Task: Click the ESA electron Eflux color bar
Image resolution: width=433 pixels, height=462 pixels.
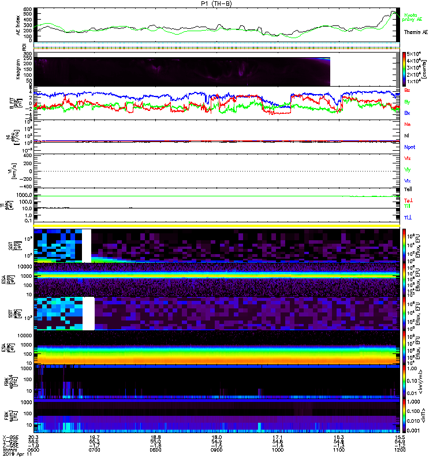Action: [x=404, y=348]
